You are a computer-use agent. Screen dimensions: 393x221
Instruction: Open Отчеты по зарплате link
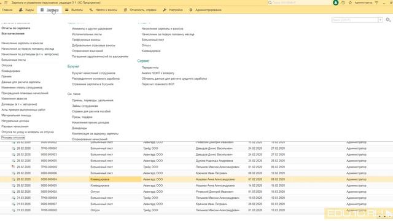click(x=16, y=28)
